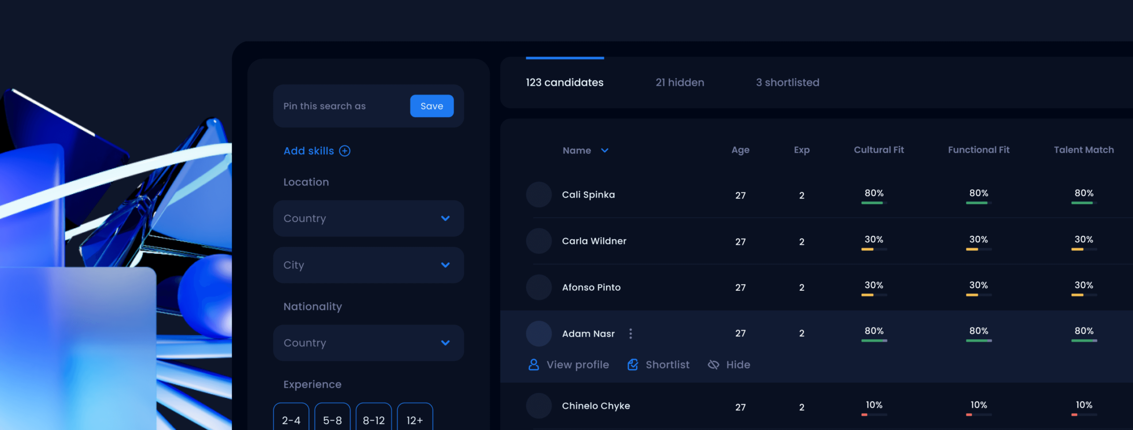Open the City dropdown

(x=368, y=265)
